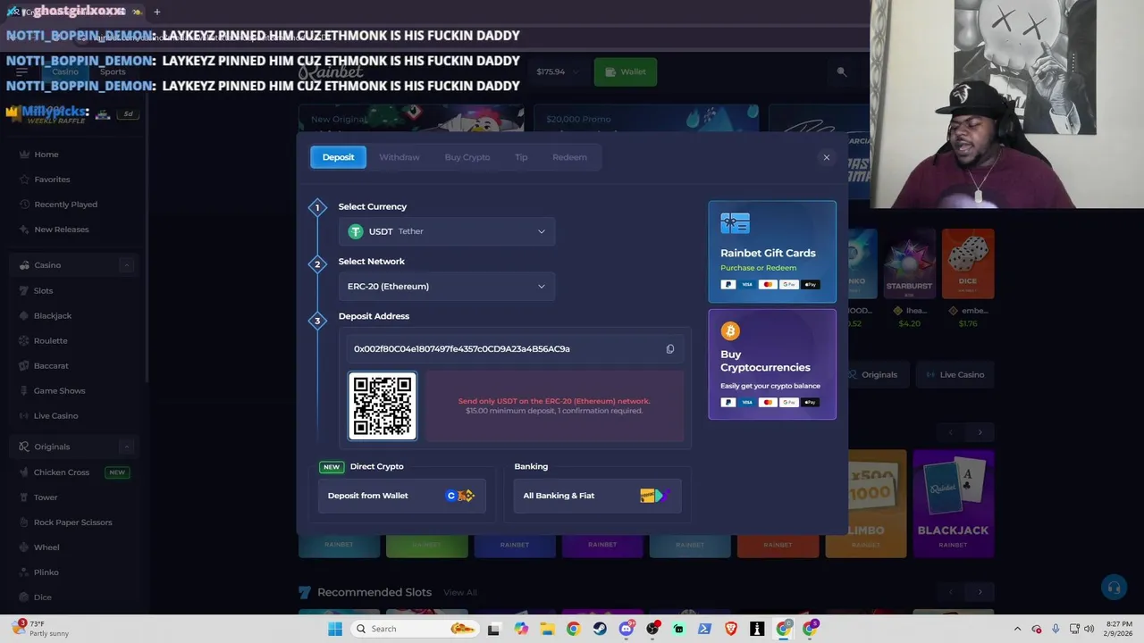Switch to the Tip tab
Viewport: 1144px width, 643px height.
click(x=521, y=157)
